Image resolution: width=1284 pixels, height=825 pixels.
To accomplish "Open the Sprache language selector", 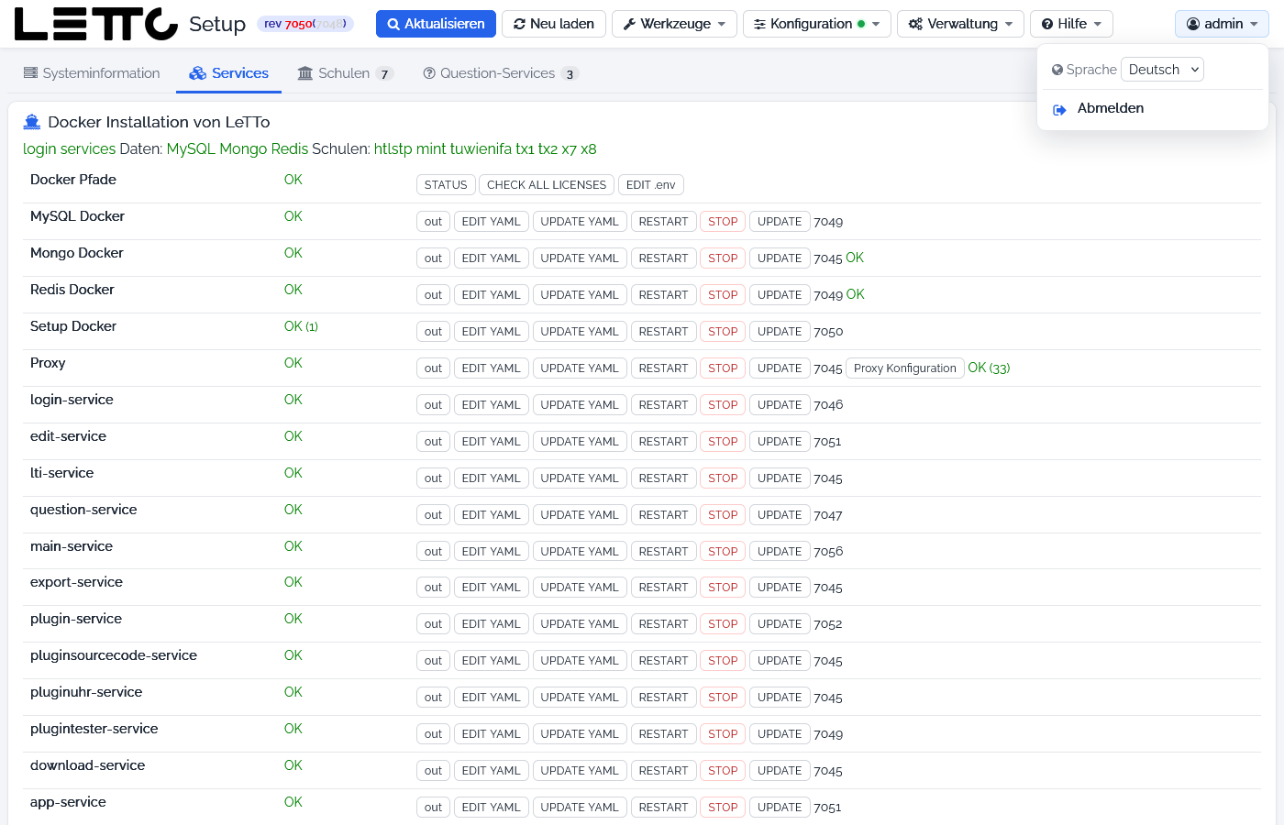I will [1162, 70].
